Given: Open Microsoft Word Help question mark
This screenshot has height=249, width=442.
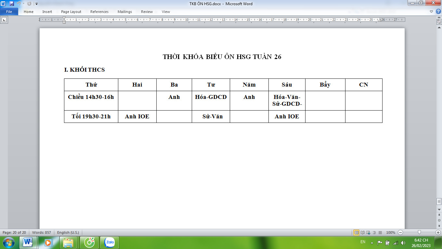Looking at the screenshot, I should (x=438, y=11).
